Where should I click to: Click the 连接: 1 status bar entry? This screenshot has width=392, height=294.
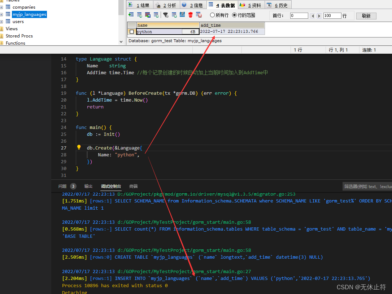[x=369, y=50]
